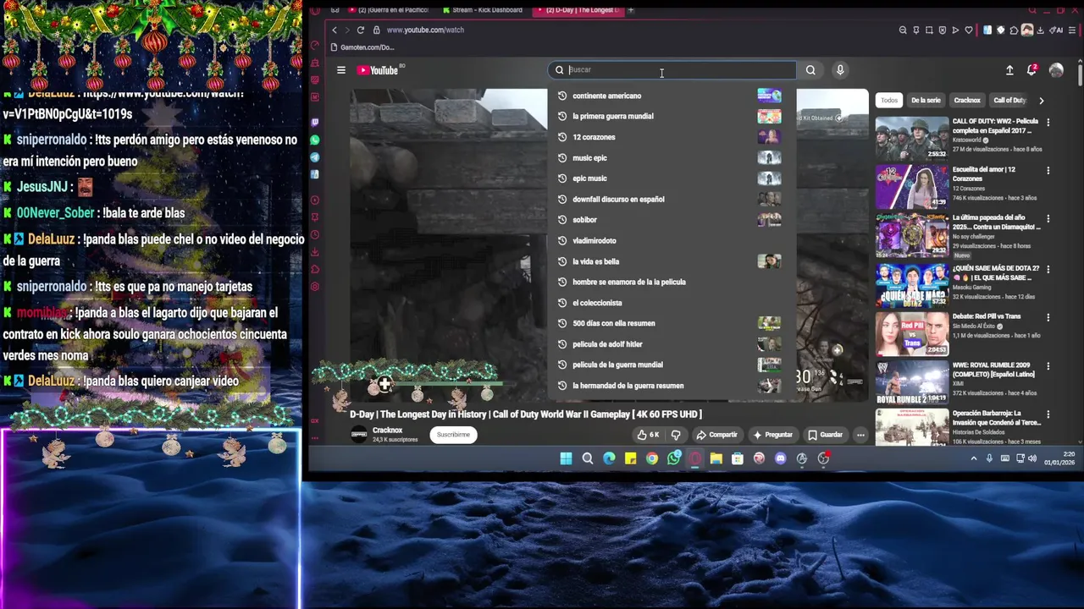The width and height of the screenshot is (1084, 609).
Task: Pick suggestion 'continente americano'
Action: coord(672,96)
